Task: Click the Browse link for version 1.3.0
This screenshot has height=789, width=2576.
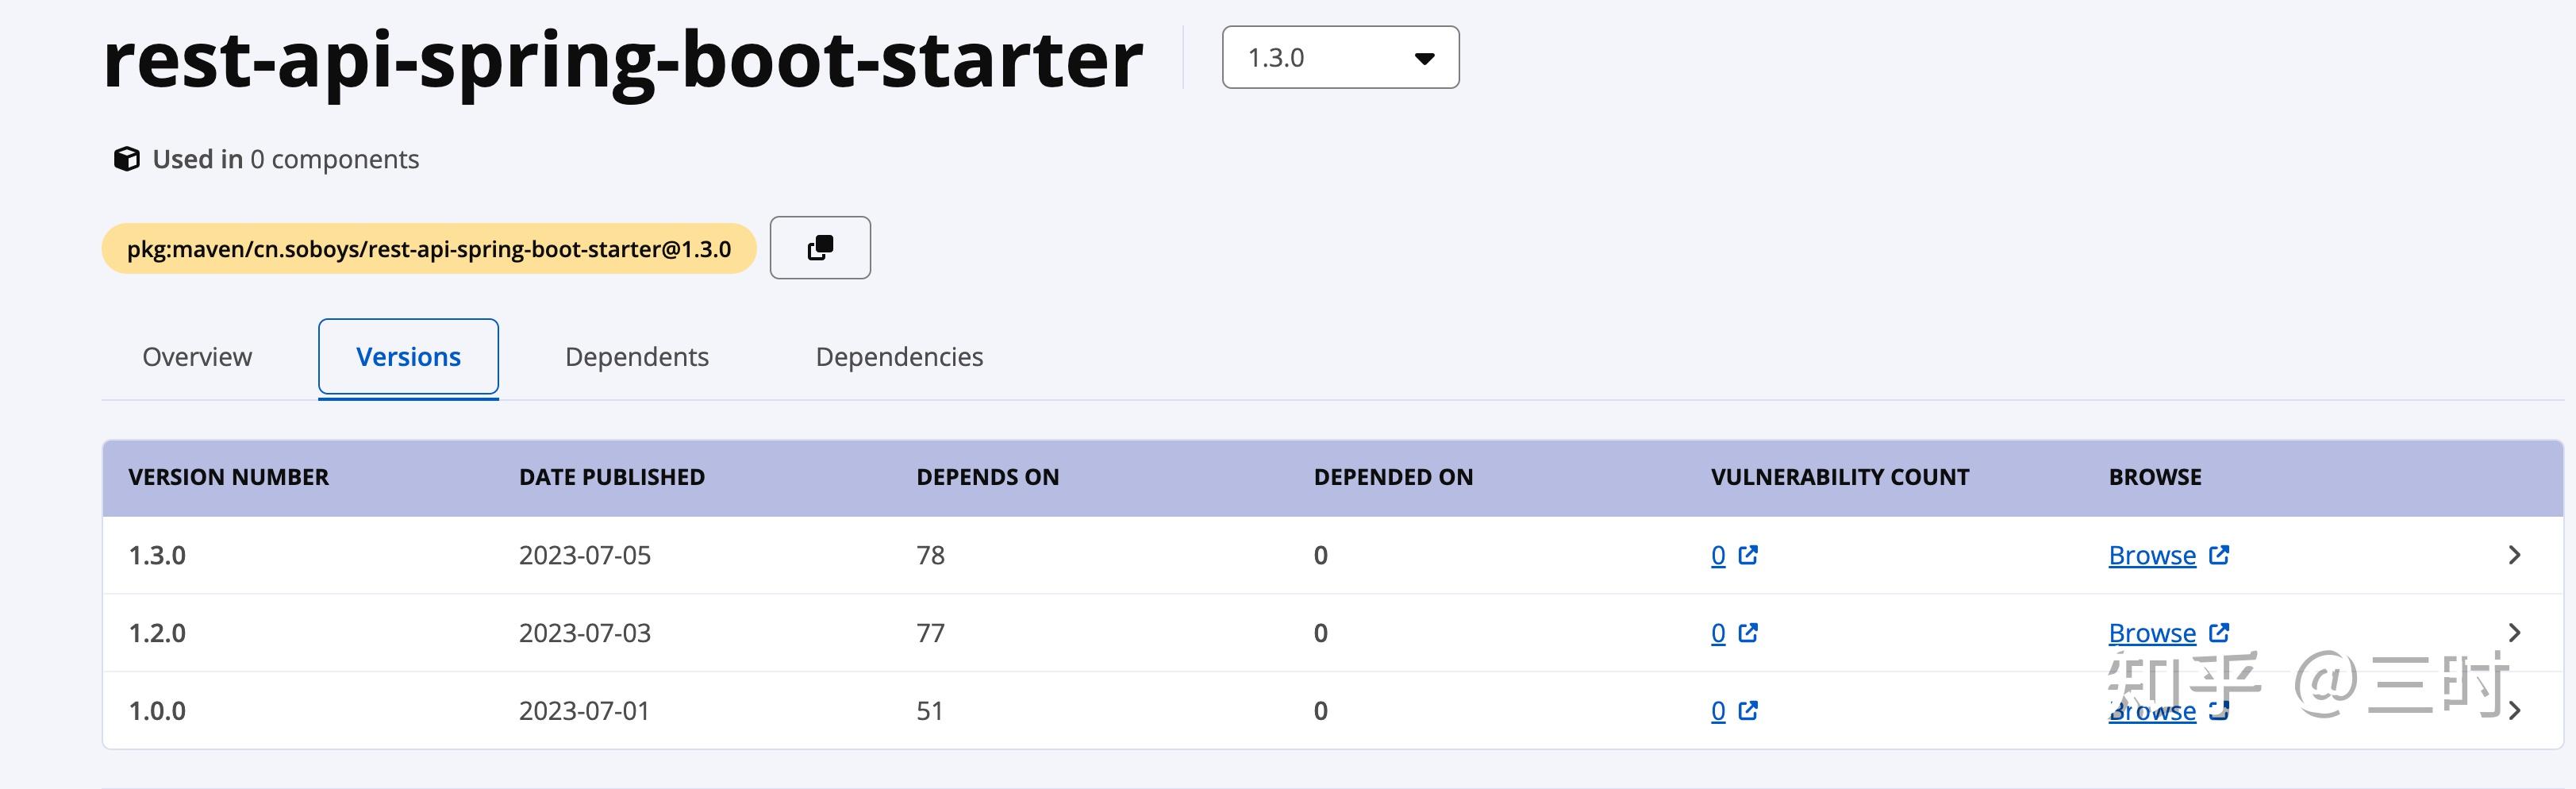Action: (x=2151, y=555)
